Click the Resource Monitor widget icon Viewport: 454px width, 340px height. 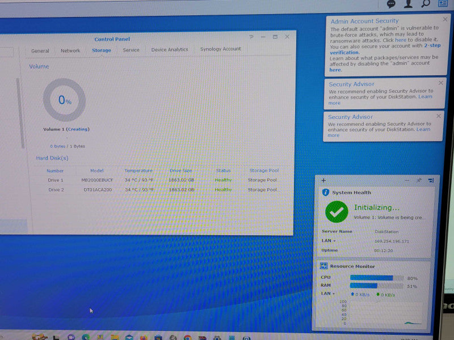click(323, 266)
